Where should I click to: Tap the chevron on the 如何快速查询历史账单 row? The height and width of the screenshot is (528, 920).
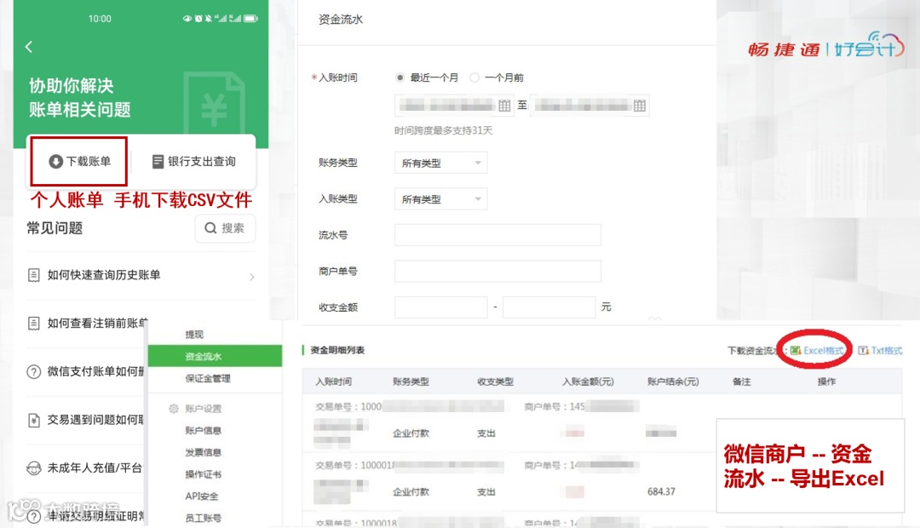(x=251, y=277)
